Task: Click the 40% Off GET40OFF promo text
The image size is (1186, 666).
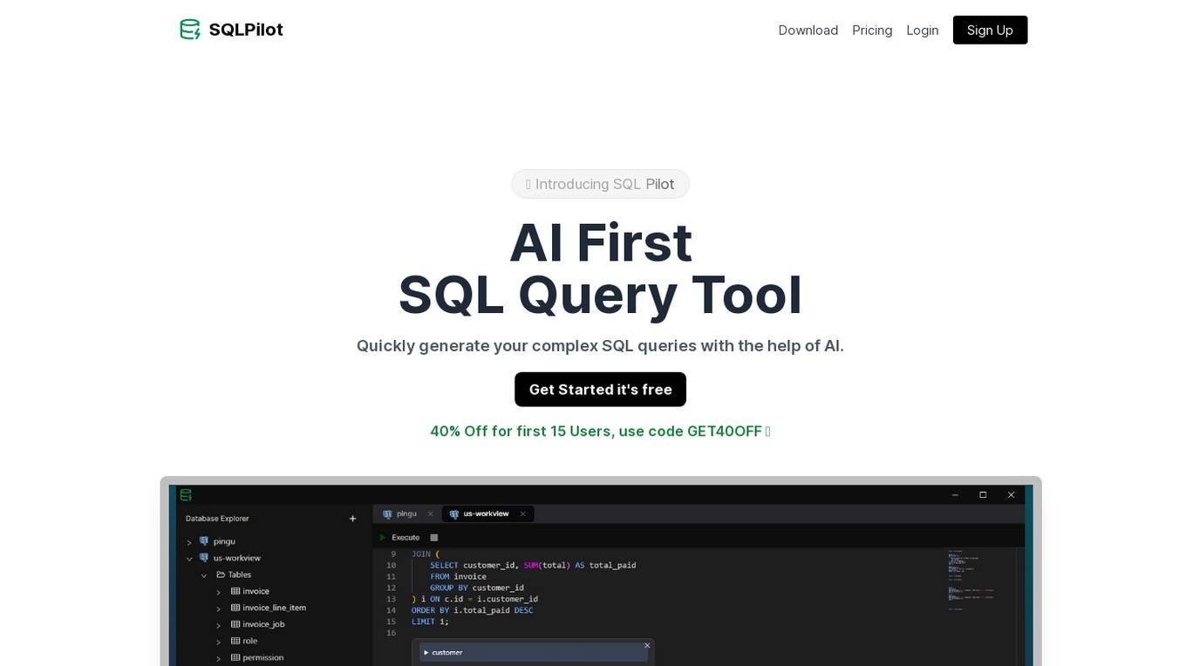Action: pos(600,432)
